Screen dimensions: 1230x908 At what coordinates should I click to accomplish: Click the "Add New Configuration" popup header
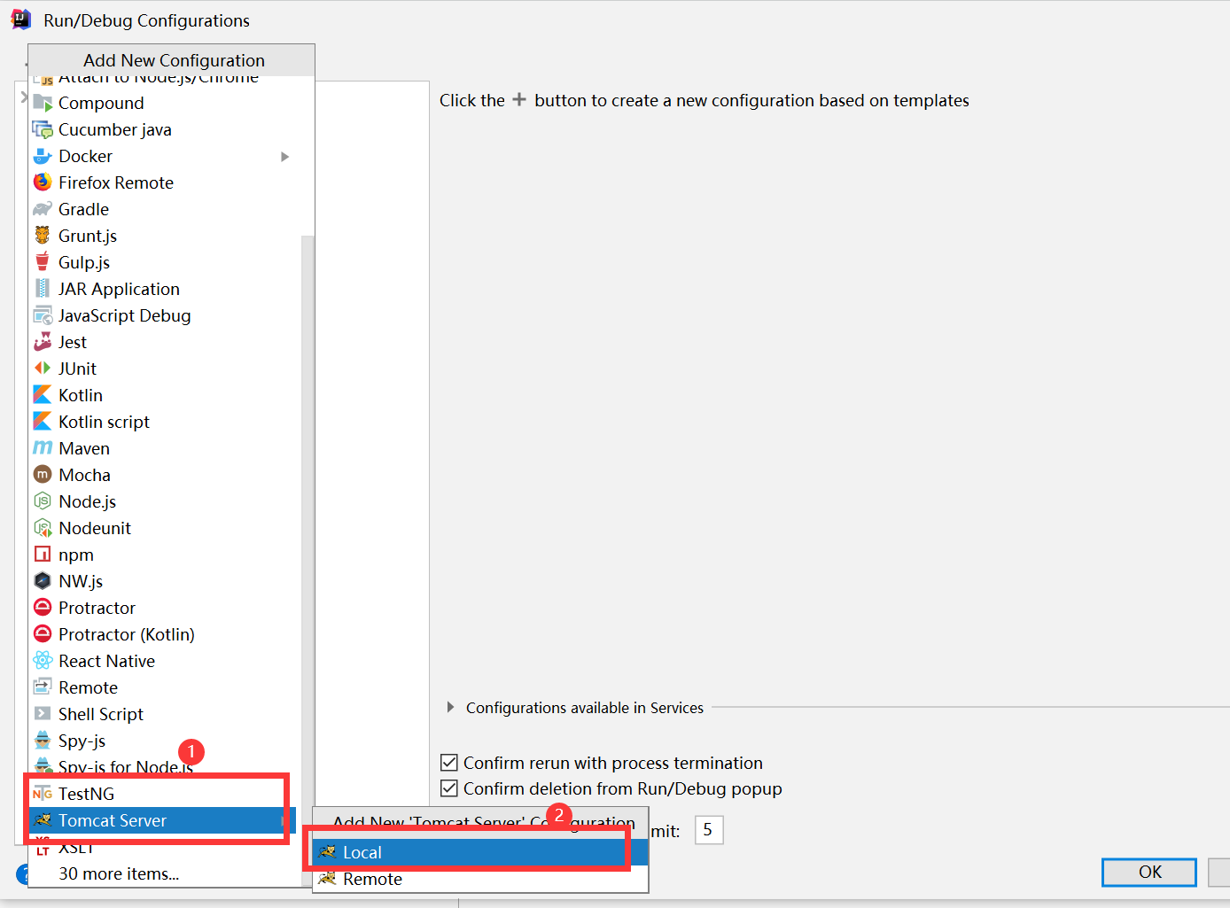(172, 60)
